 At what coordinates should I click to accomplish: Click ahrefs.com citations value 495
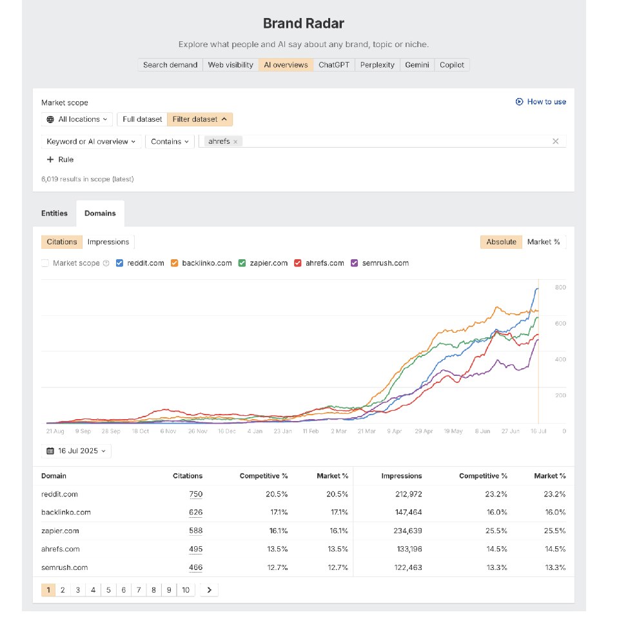(x=196, y=549)
